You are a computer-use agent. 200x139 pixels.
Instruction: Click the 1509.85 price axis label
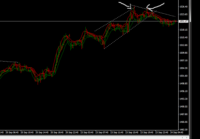coord(184,53)
